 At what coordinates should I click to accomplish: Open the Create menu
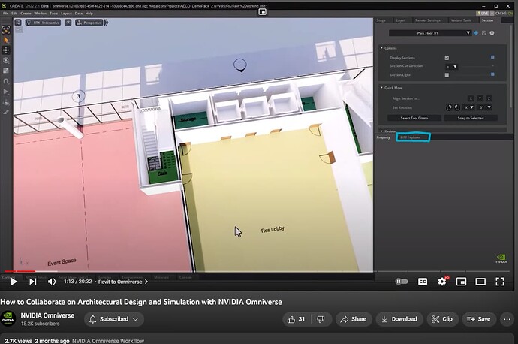click(26, 14)
